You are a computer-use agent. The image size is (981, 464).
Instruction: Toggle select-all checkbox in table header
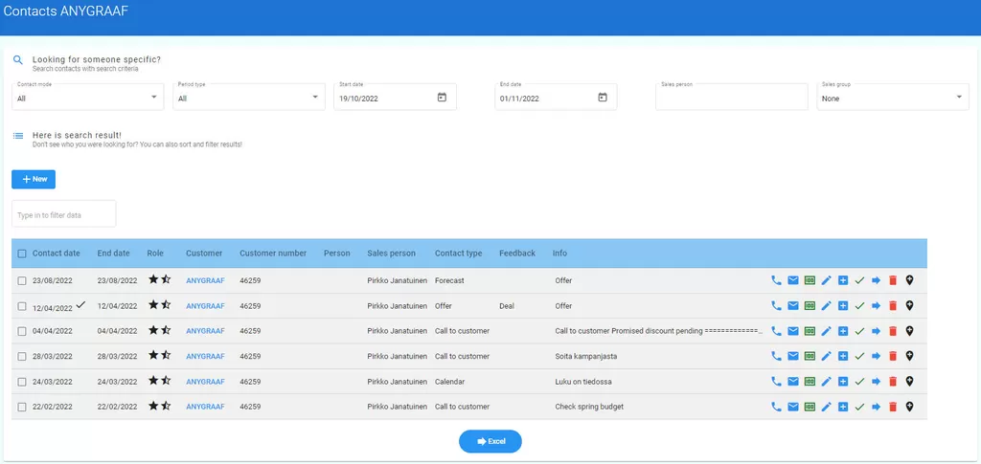coord(22,254)
